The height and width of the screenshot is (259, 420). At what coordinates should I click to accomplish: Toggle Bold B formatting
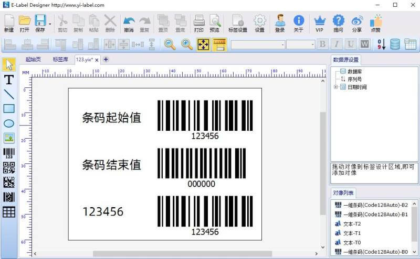322,44
